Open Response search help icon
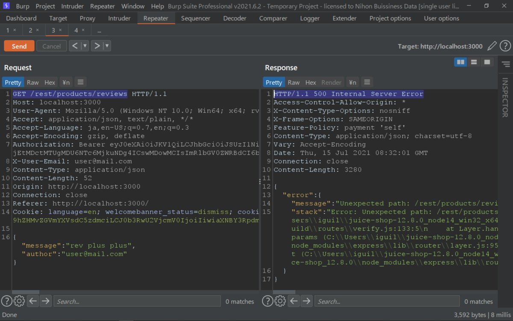Viewport: 513px width, 321px height. (x=267, y=301)
